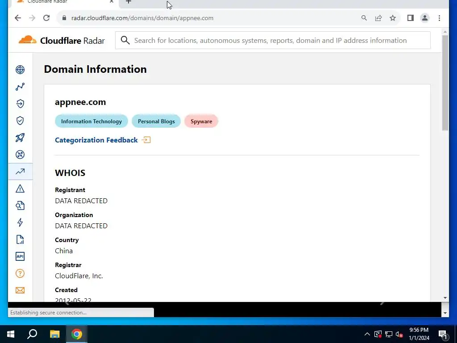This screenshot has width=457, height=343.
Task: Select the trending domains chart icon
Action: coord(20,171)
